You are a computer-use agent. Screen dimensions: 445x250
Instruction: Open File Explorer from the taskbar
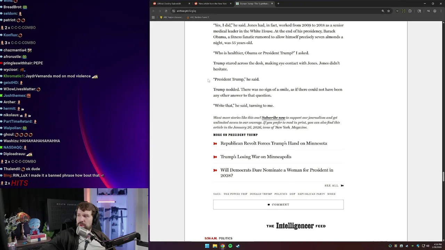tap(215, 246)
